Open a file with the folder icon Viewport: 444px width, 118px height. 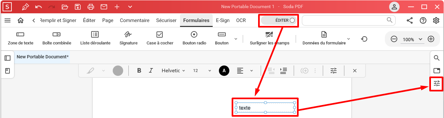(x=65, y=7)
